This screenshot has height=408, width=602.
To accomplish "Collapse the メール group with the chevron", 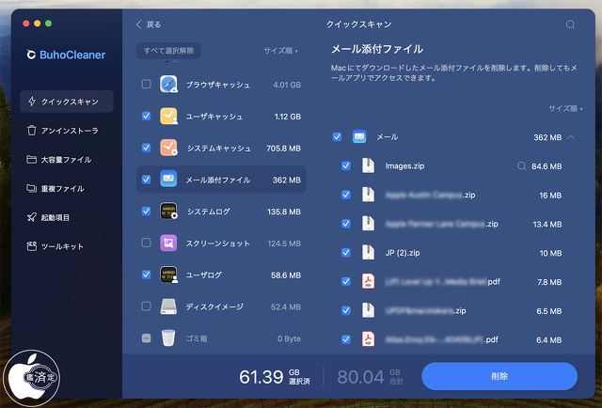I will 571,137.
